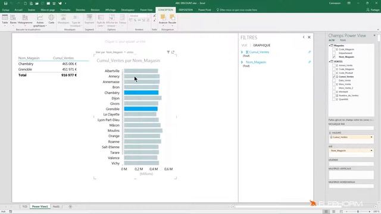Image resolution: width=381 pixels, height=214 pixels.
Task: Click the Nom_Magasin column header in table
Action: 29,58
